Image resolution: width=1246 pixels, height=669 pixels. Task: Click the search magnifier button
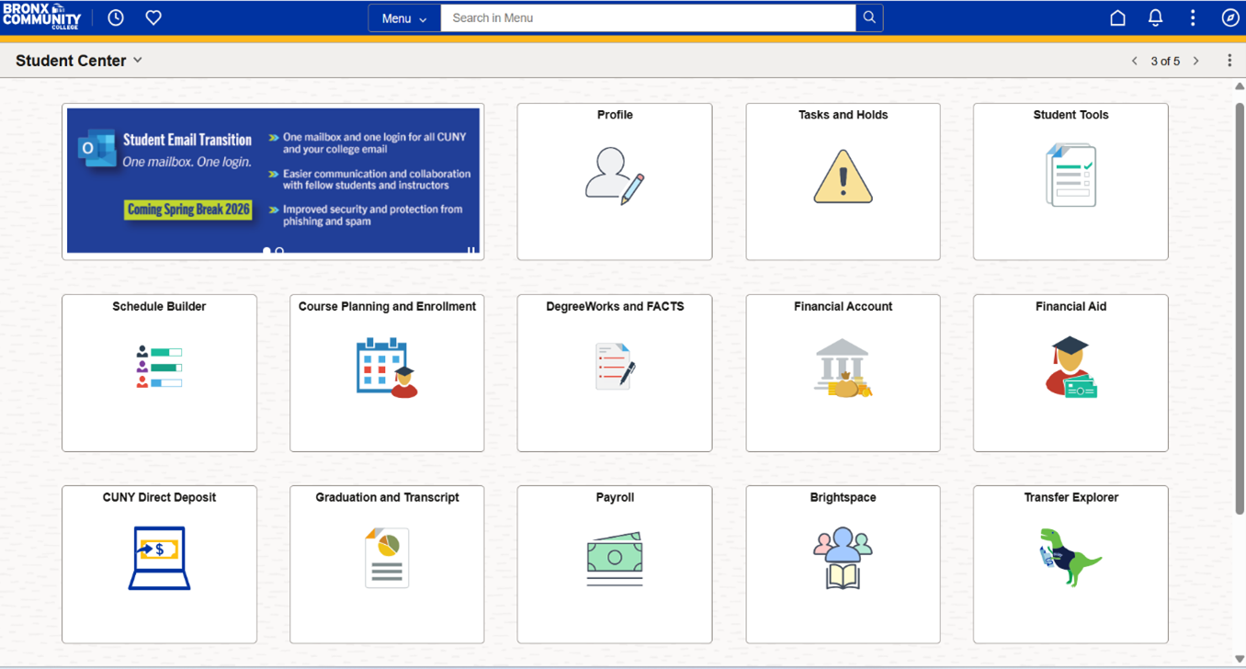(x=869, y=17)
